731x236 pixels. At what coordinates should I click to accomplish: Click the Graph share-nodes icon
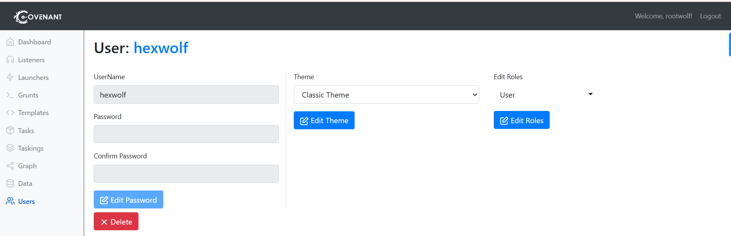[10, 166]
